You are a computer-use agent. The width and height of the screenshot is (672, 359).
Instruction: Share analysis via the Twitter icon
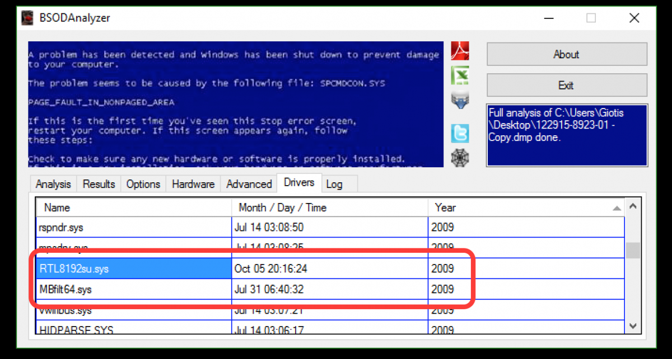[460, 134]
